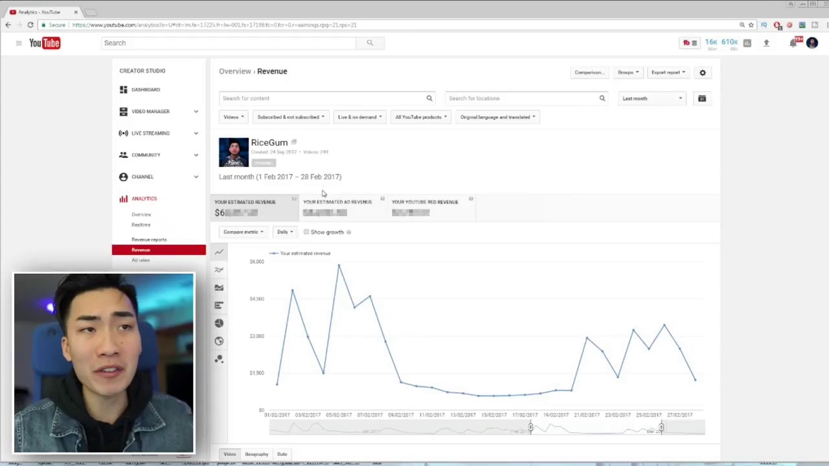Select the Your Estimated Revenue metric

click(x=255, y=207)
